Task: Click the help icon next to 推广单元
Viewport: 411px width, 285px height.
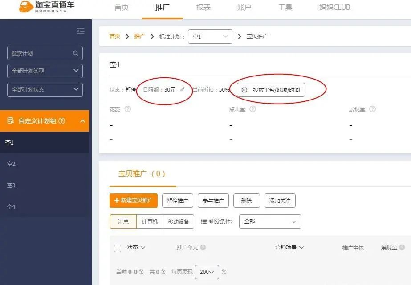Action: 202,248
